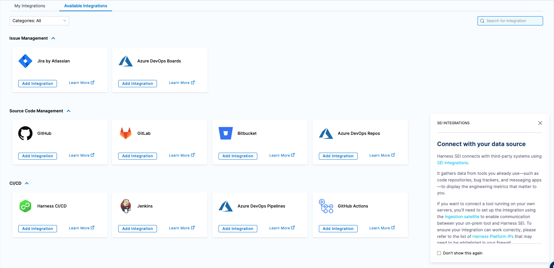Select the Available Integrations tab
The width and height of the screenshot is (554, 268).
[85, 6]
